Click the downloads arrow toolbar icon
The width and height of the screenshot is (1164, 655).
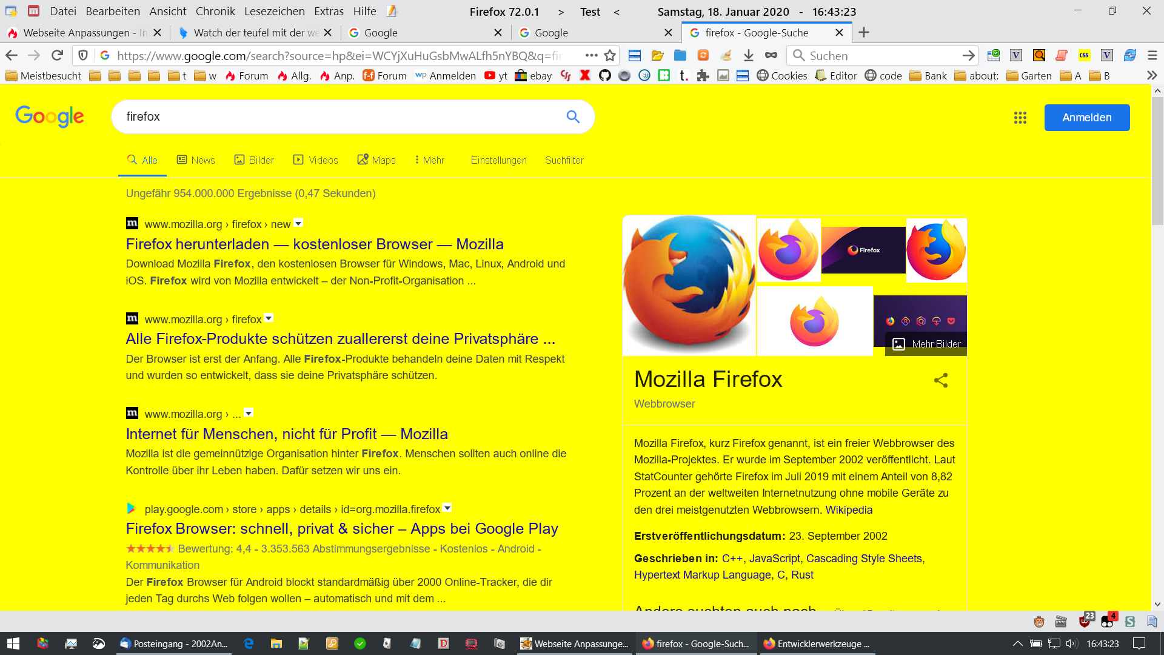[x=749, y=56]
